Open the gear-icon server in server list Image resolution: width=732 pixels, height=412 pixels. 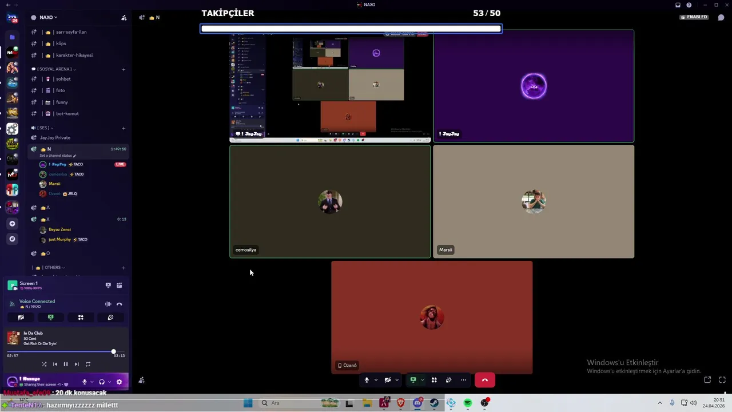pyautogui.click(x=12, y=129)
